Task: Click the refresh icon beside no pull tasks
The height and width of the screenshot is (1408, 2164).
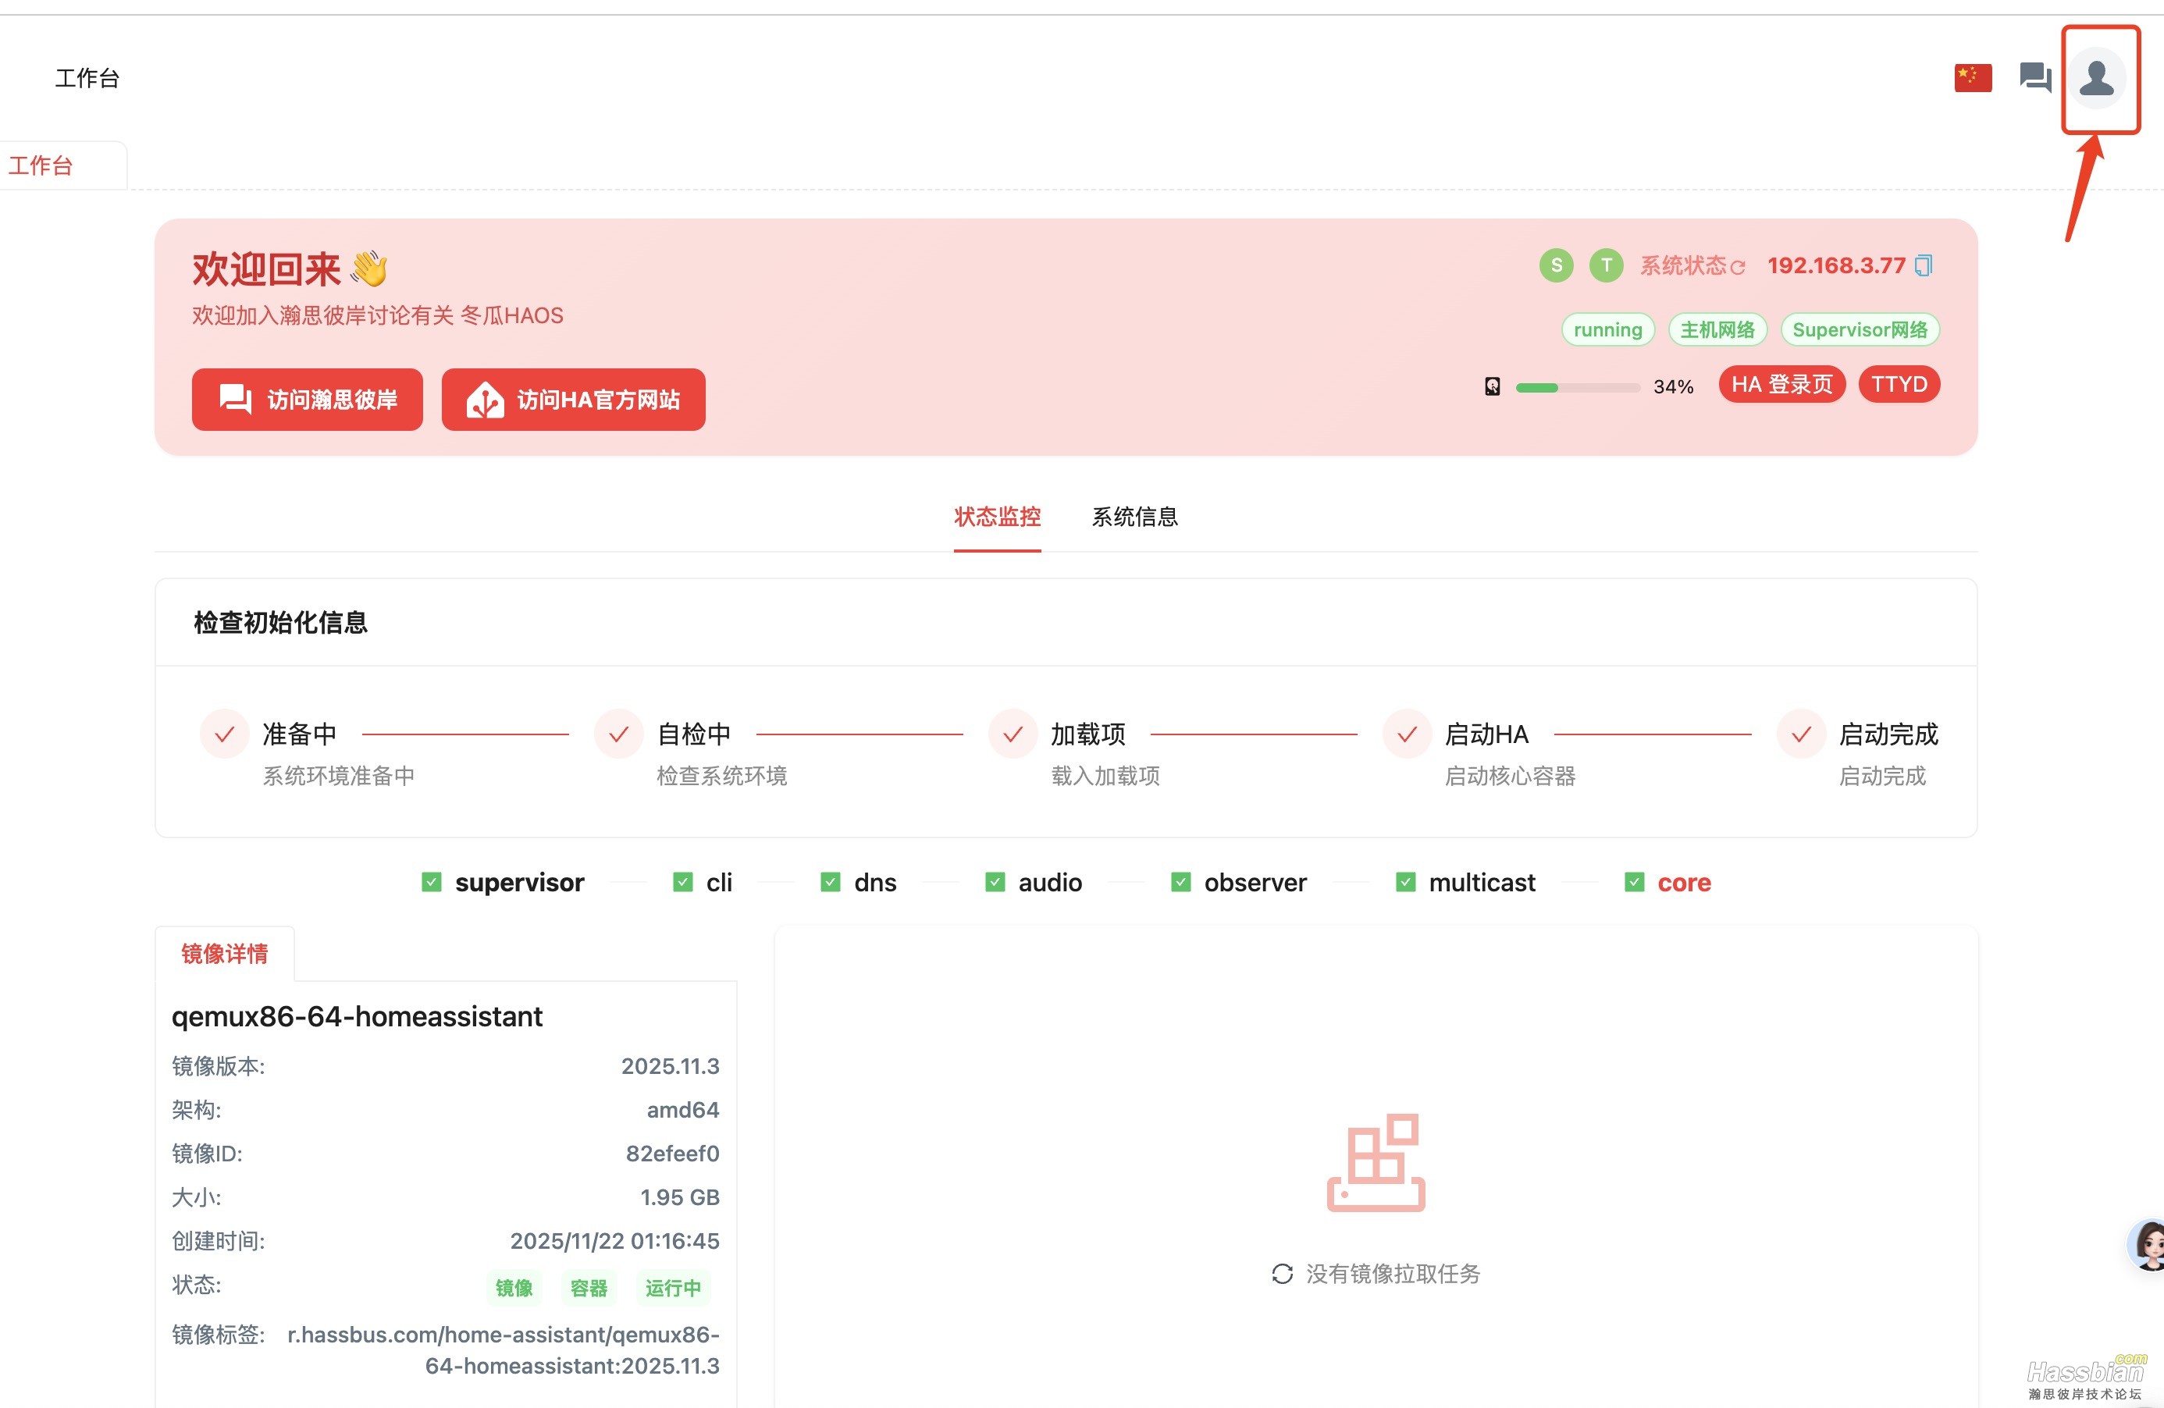Action: (x=1282, y=1274)
